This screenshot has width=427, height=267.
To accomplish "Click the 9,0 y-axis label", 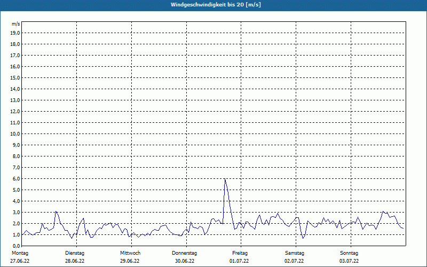I will pos(16,145).
